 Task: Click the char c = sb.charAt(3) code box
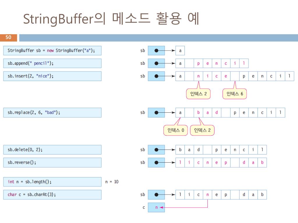tap(52, 195)
